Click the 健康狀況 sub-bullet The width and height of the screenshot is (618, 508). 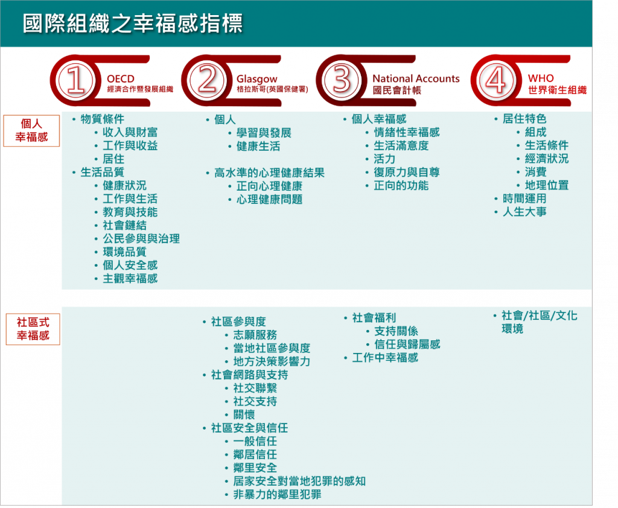click(124, 186)
